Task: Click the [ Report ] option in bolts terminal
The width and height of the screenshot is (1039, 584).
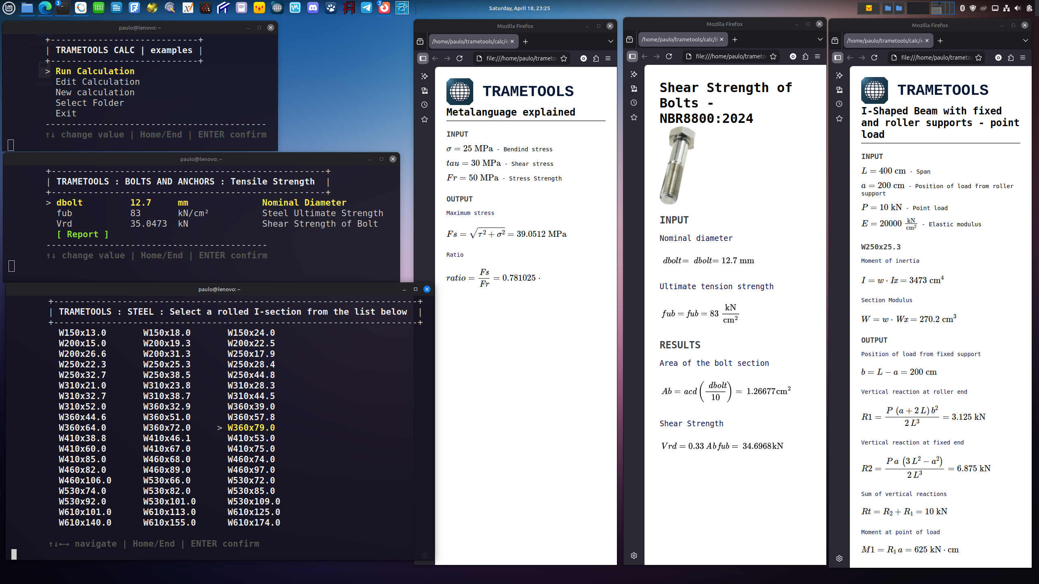Action: (x=83, y=234)
